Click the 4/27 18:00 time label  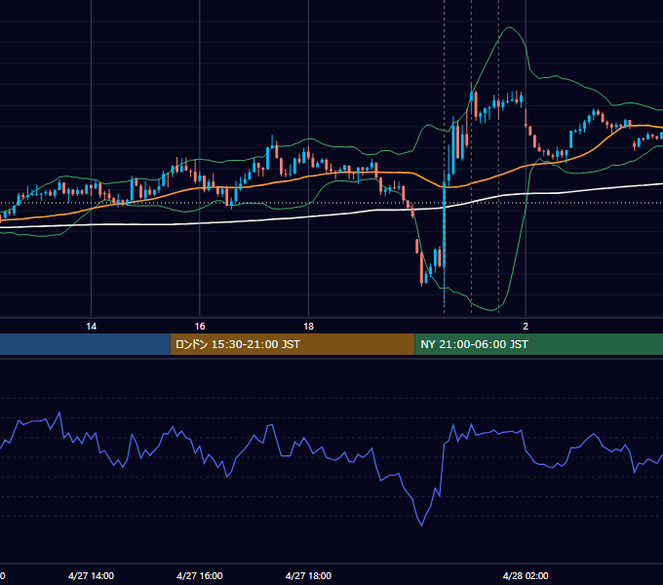tap(309, 575)
